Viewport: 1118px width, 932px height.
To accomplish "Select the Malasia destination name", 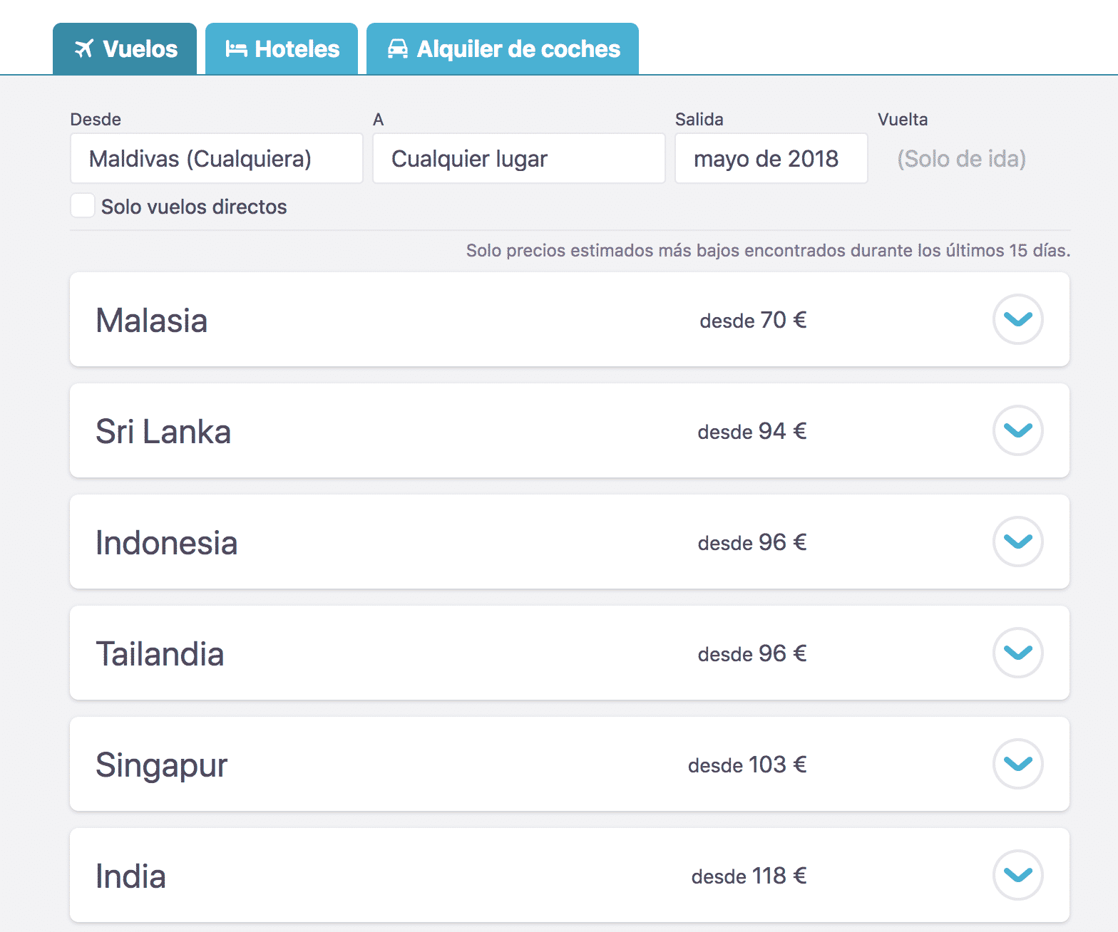I will pyautogui.click(x=152, y=320).
